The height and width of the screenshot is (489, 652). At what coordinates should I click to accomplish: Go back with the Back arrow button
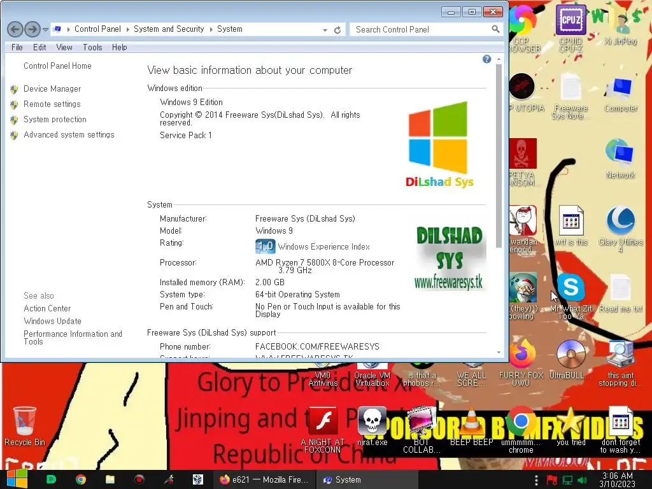tap(15, 29)
